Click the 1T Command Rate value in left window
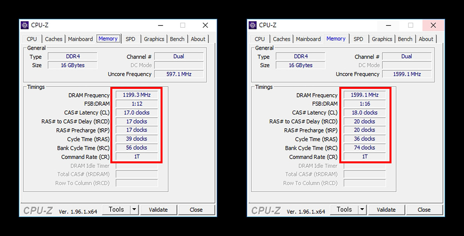The image size is (464, 236). click(137, 156)
